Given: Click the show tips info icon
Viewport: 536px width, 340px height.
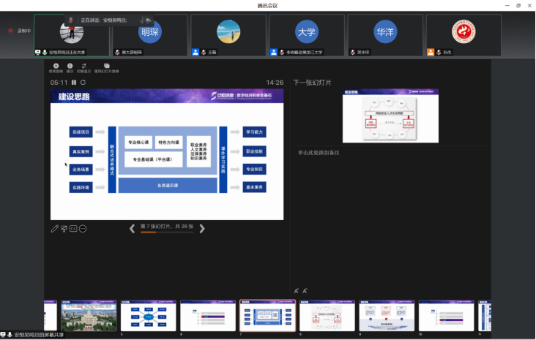Looking at the screenshot, I should (x=70, y=66).
